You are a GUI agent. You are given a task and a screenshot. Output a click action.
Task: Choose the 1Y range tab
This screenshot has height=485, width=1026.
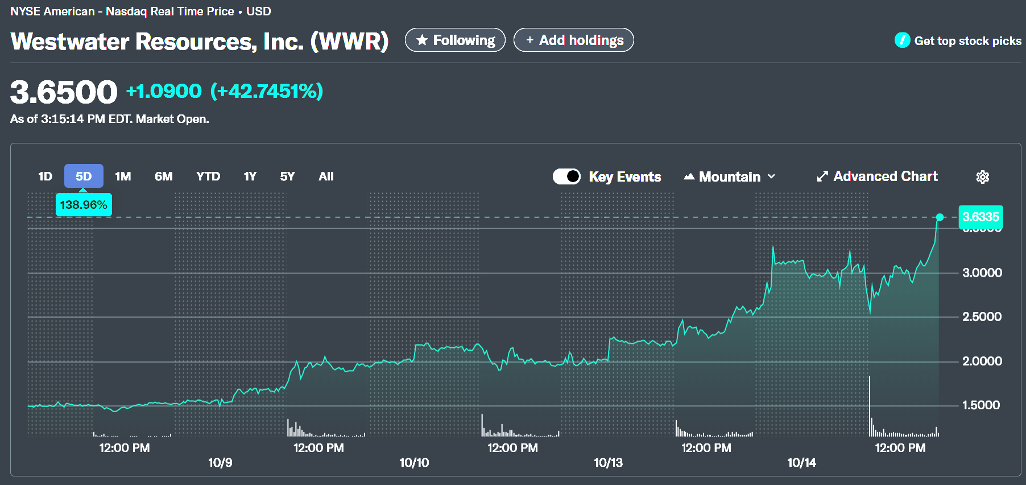250,176
